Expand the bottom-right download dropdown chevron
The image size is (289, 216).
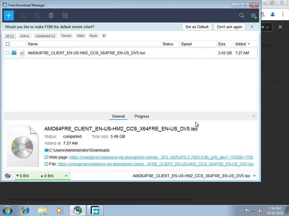coord(255,175)
